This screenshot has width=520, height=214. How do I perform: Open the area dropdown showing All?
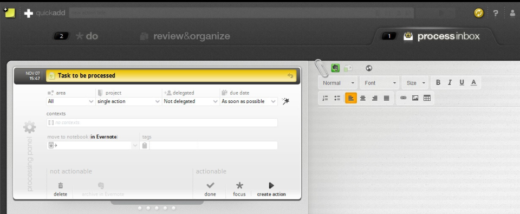pyautogui.click(x=70, y=101)
